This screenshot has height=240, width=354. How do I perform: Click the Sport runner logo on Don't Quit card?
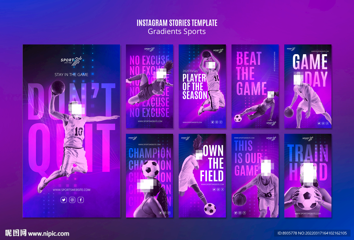click(71, 61)
